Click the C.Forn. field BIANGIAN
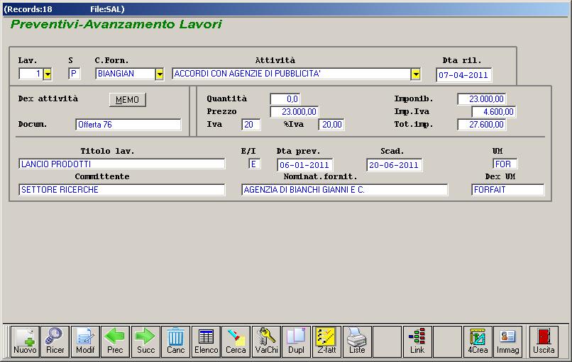Screen dimensions: 572x362 (125, 74)
